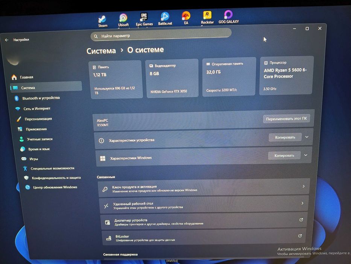The image size is (351, 264).
Task: Copy Характеристики Windows with Копировать
Action: click(x=284, y=155)
